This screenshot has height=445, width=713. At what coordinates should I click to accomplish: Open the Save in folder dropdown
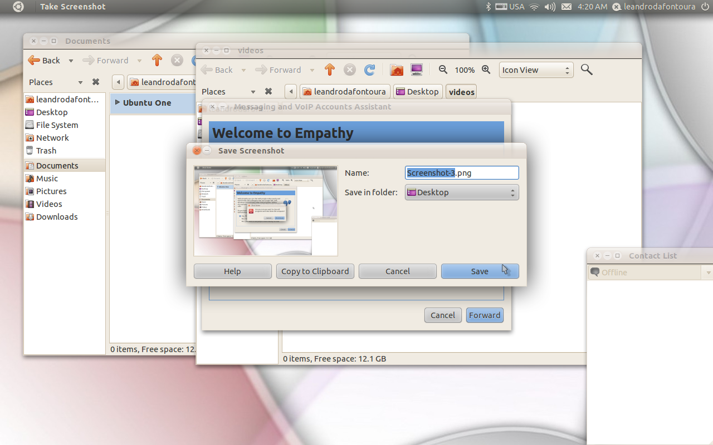point(462,192)
